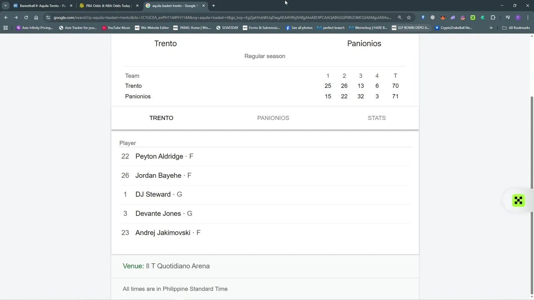The image size is (534, 300).
Task: Select player Peyton Aldridge
Action: click(159, 156)
